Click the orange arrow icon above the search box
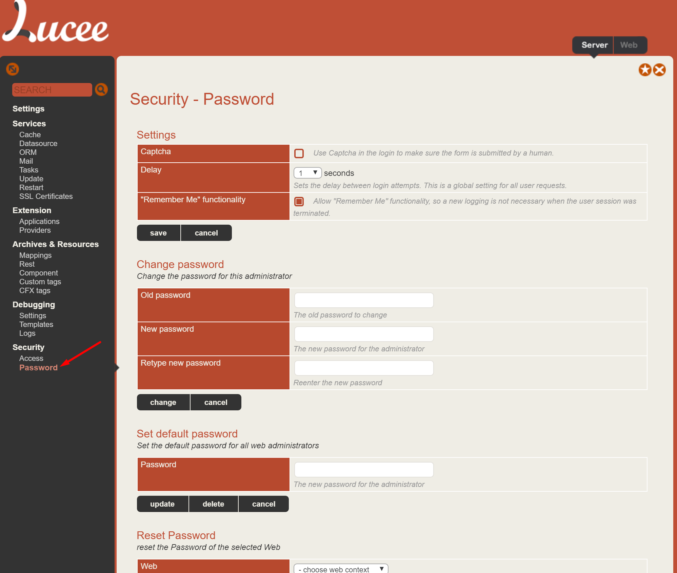The image size is (677, 573). tap(13, 69)
